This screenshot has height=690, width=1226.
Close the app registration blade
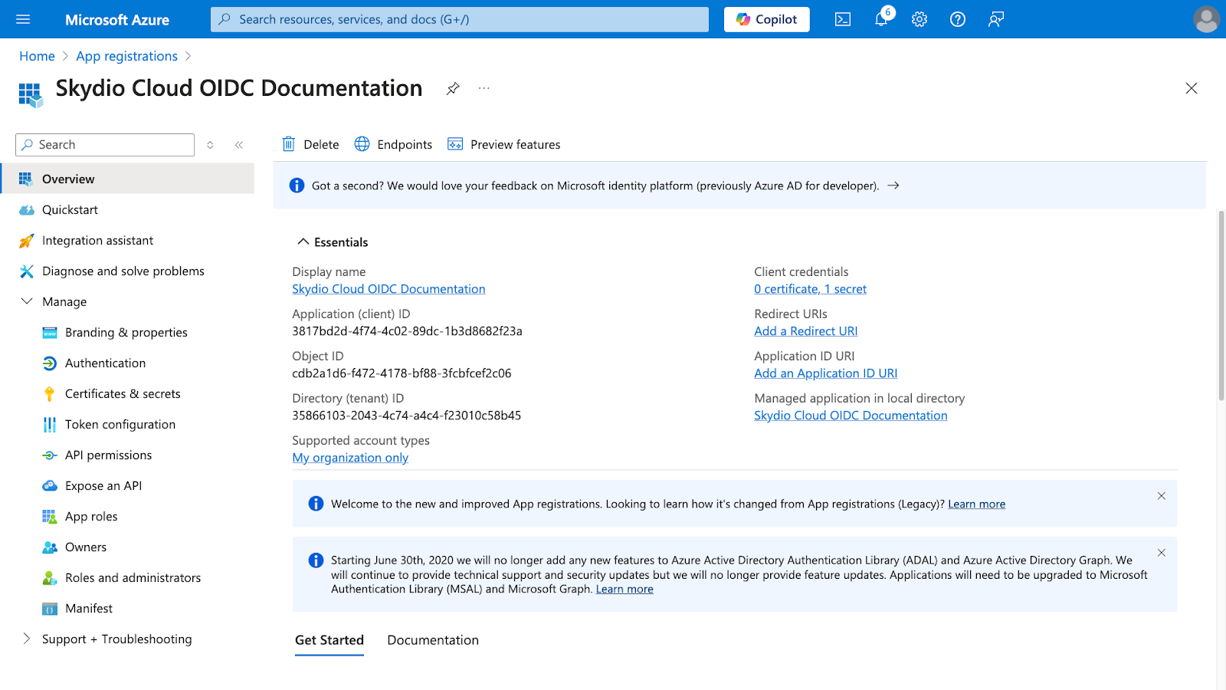tap(1192, 88)
